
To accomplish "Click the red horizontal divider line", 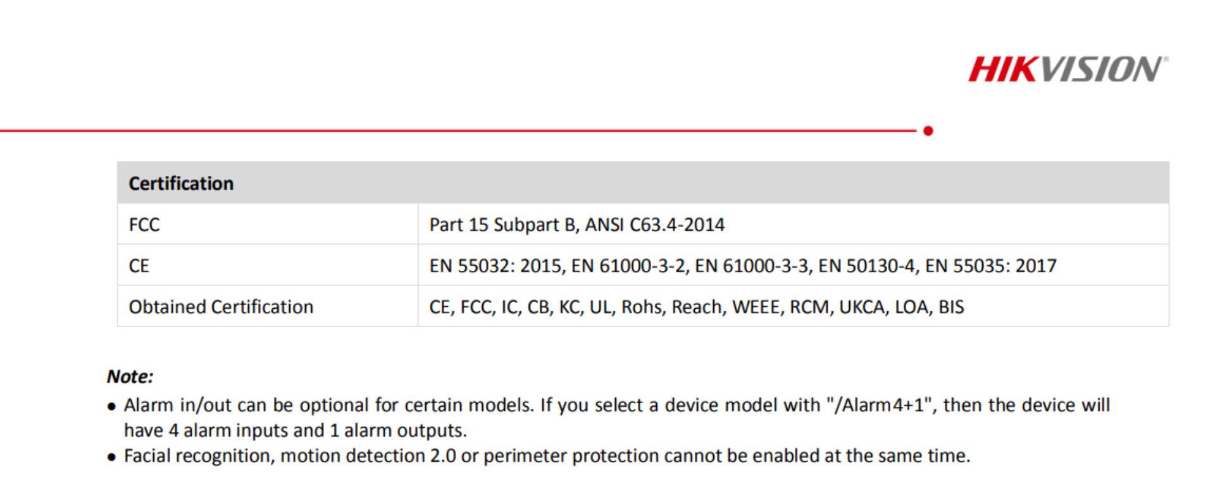I will [458, 131].
